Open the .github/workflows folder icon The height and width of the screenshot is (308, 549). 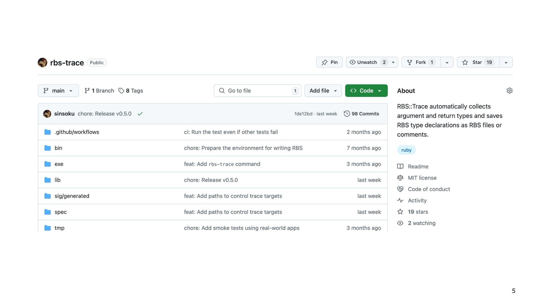click(x=47, y=132)
